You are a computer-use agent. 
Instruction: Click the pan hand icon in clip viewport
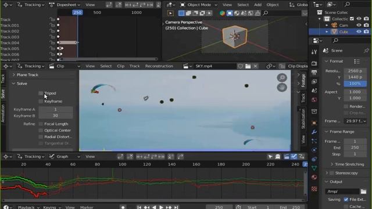(x=282, y=88)
